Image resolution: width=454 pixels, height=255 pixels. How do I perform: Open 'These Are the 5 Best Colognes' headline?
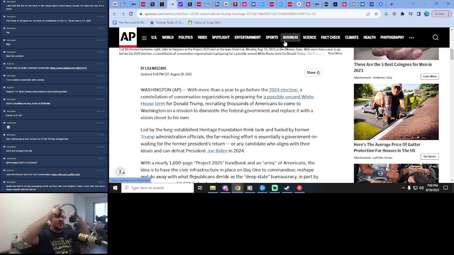coord(393,67)
